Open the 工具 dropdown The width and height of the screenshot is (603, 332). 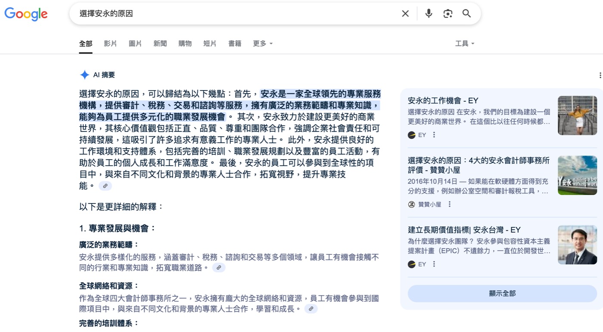(x=465, y=44)
